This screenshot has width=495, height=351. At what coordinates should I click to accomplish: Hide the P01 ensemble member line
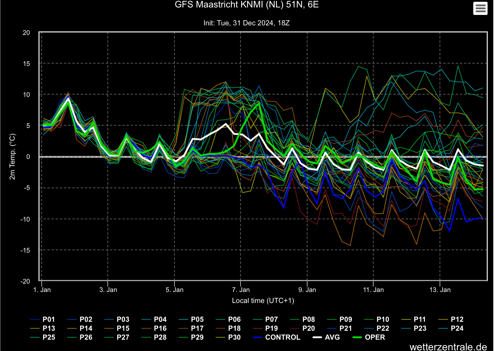(x=43, y=319)
